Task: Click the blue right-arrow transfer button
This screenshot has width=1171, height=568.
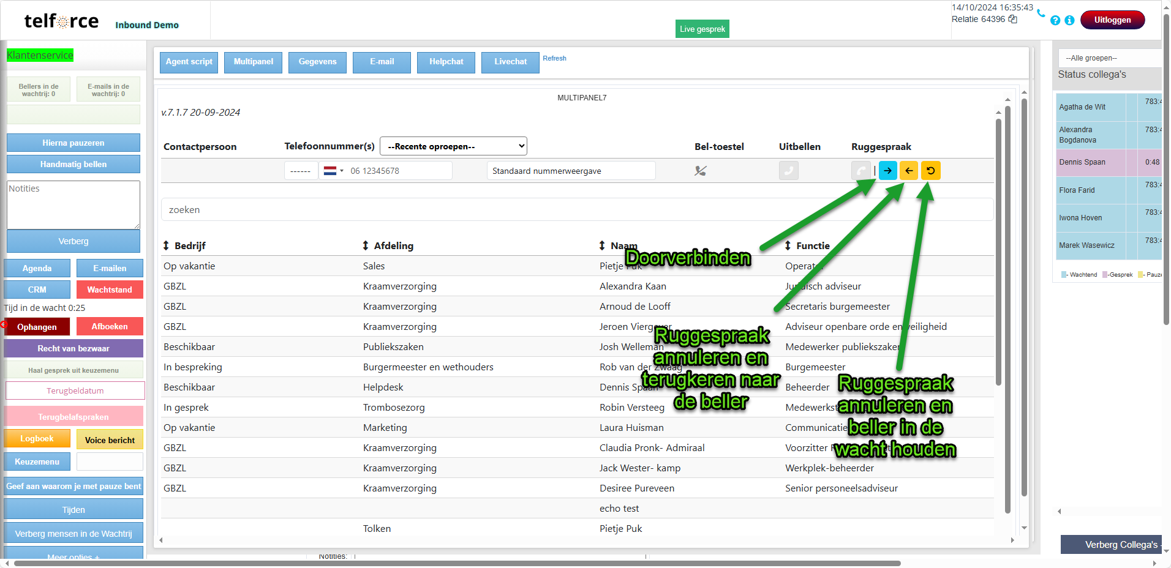Action: [887, 171]
